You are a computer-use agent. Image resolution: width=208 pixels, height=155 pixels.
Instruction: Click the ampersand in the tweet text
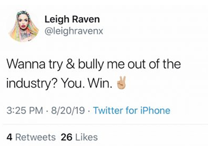click(70, 64)
